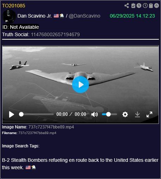161x179 pixels.
Task: Click the circled A icon
Action: pos(156,6)
